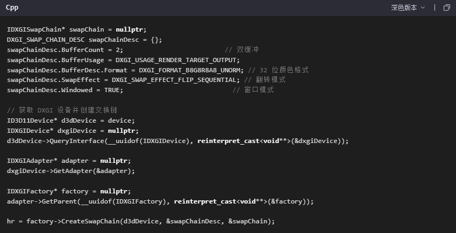Click the IDXGISwapChain* swapChain declaration line

76,29
